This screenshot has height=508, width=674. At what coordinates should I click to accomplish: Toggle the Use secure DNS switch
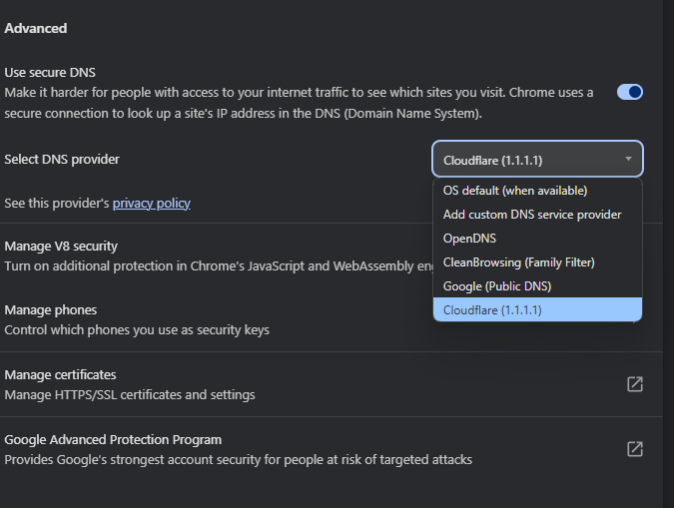coord(630,92)
